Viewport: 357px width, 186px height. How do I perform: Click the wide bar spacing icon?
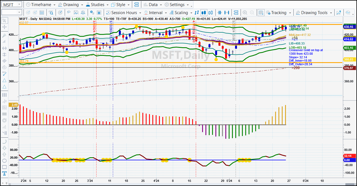[227, 12]
